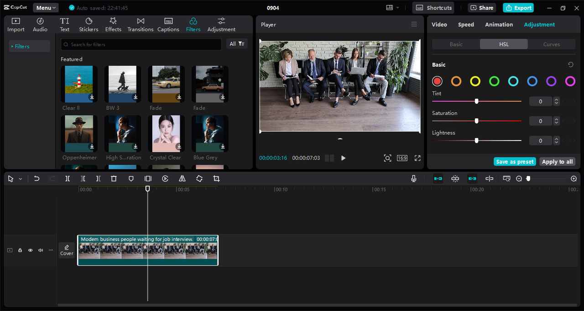Image resolution: width=584 pixels, height=311 pixels.
Task: Open the Audio tab
Action: pyautogui.click(x=40, y=25)
